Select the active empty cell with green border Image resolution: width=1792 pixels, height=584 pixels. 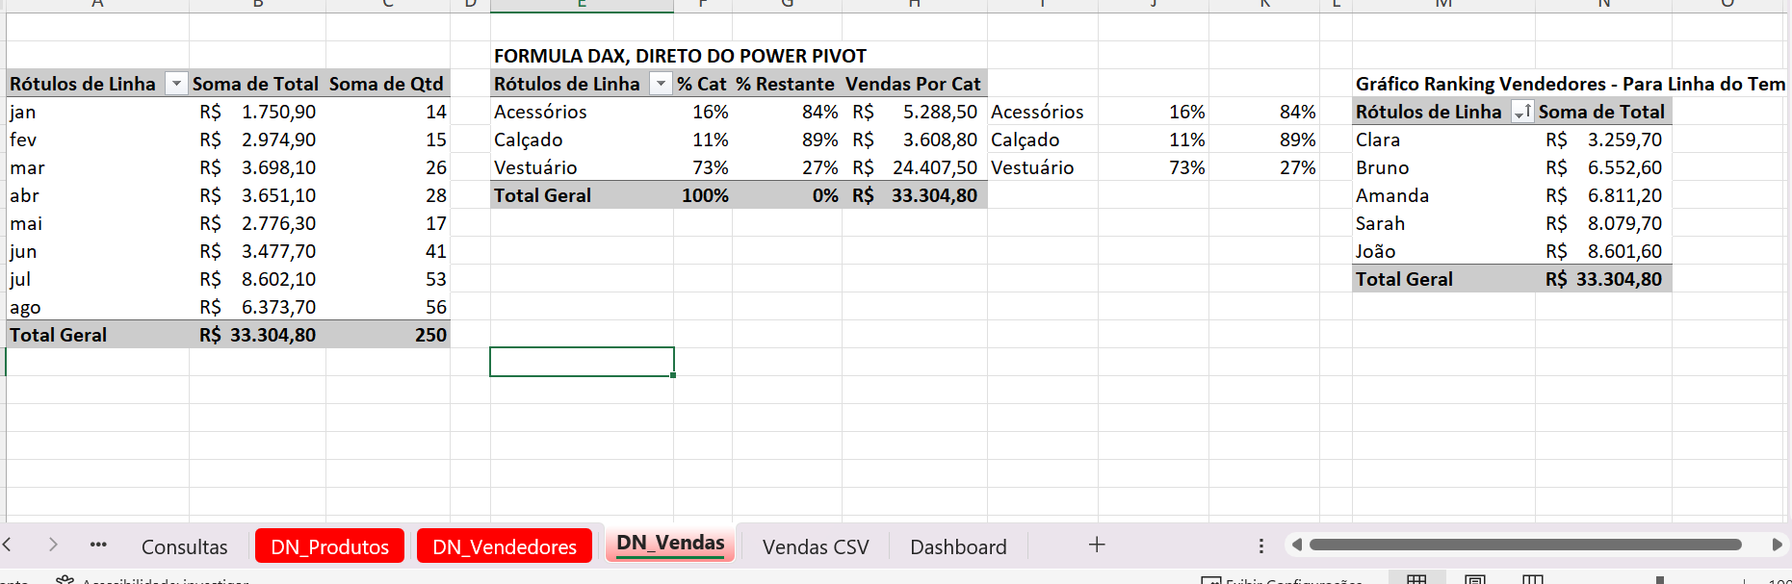582,362
